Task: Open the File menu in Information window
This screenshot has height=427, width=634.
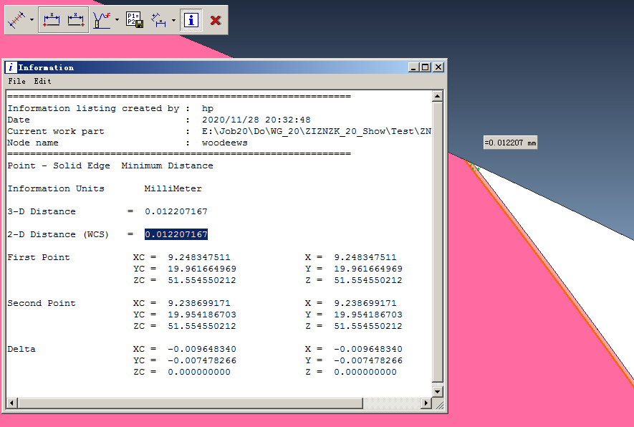Action: (x=16, y=82)
